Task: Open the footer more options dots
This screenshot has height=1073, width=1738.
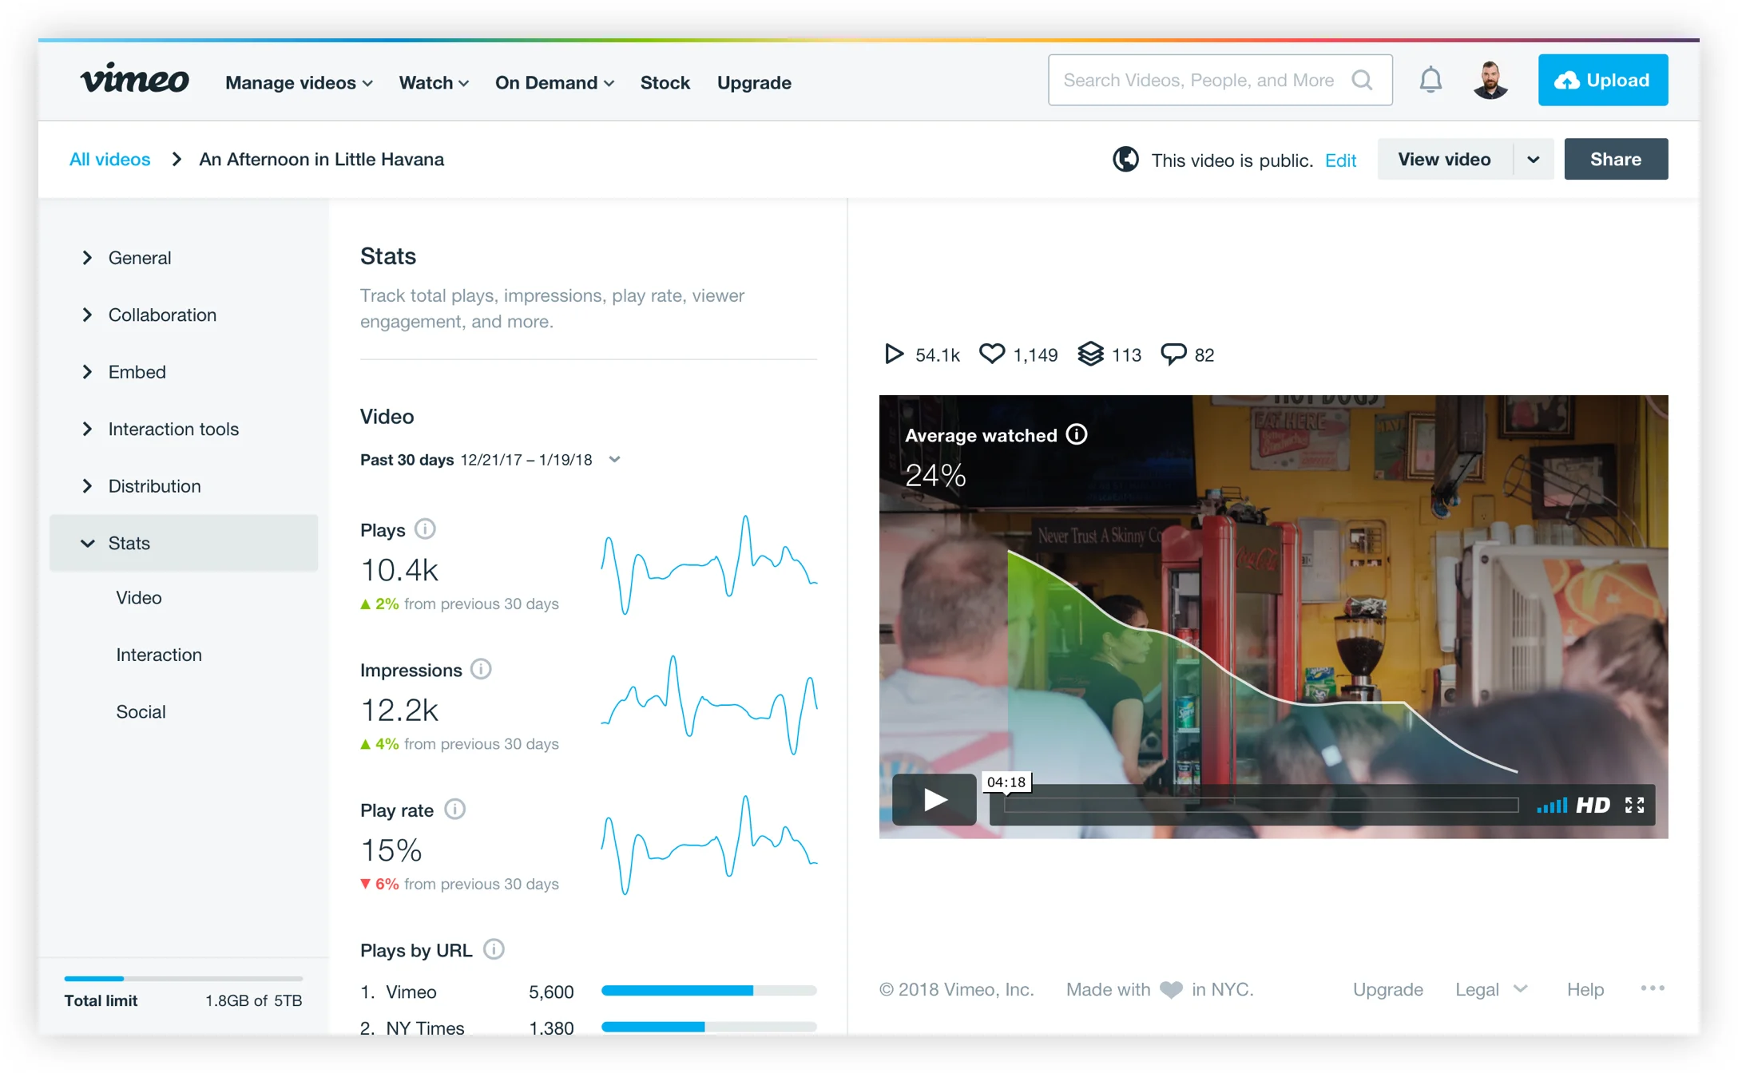Action: (1653, 988)
